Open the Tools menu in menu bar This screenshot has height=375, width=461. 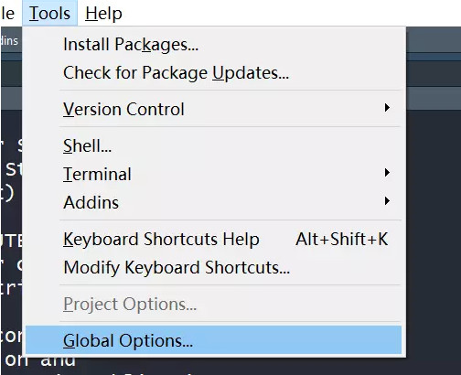pyautogui.click(x=49, y=13)
